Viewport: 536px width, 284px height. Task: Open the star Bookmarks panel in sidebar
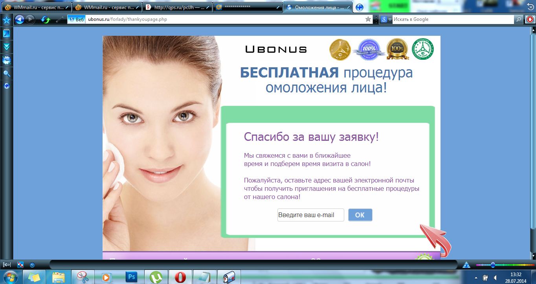point(7,20)
